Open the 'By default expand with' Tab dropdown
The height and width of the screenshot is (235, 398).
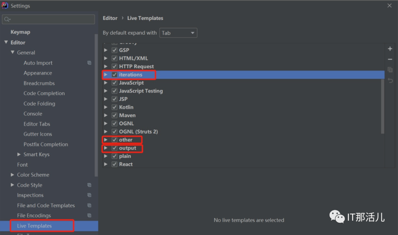(178, 33)
